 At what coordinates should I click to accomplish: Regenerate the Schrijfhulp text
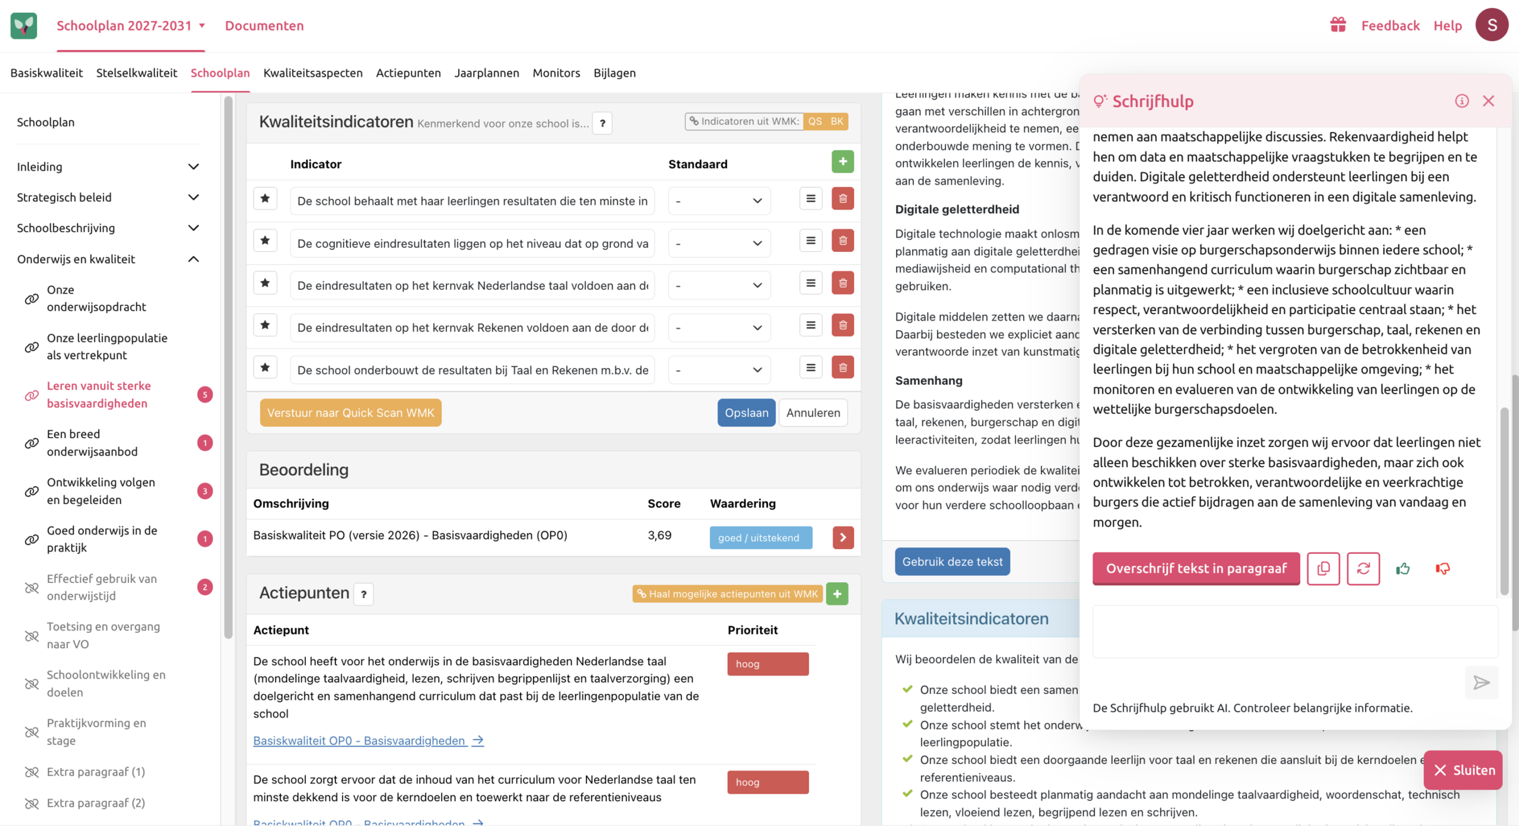pyautogui.click(x=1363, y=568)
